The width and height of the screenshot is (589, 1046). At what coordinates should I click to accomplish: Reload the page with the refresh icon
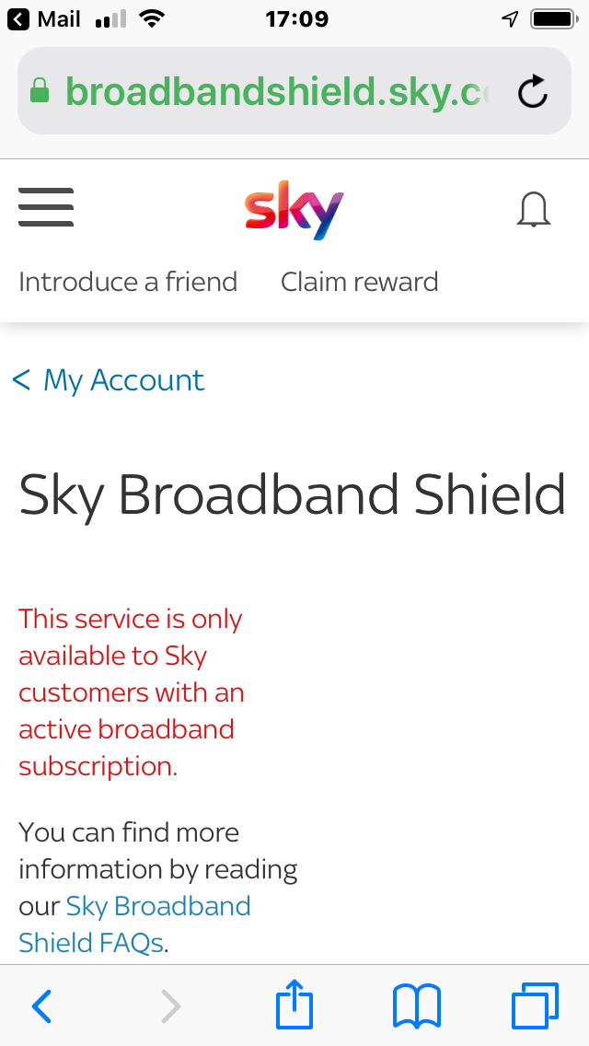tap(532, 92)
